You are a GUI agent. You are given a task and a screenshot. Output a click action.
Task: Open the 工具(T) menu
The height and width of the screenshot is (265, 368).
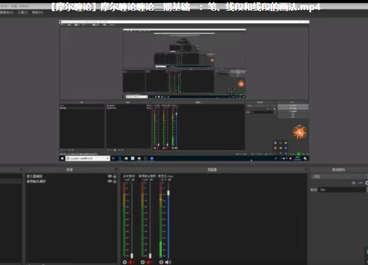click(x=23, y=12)
